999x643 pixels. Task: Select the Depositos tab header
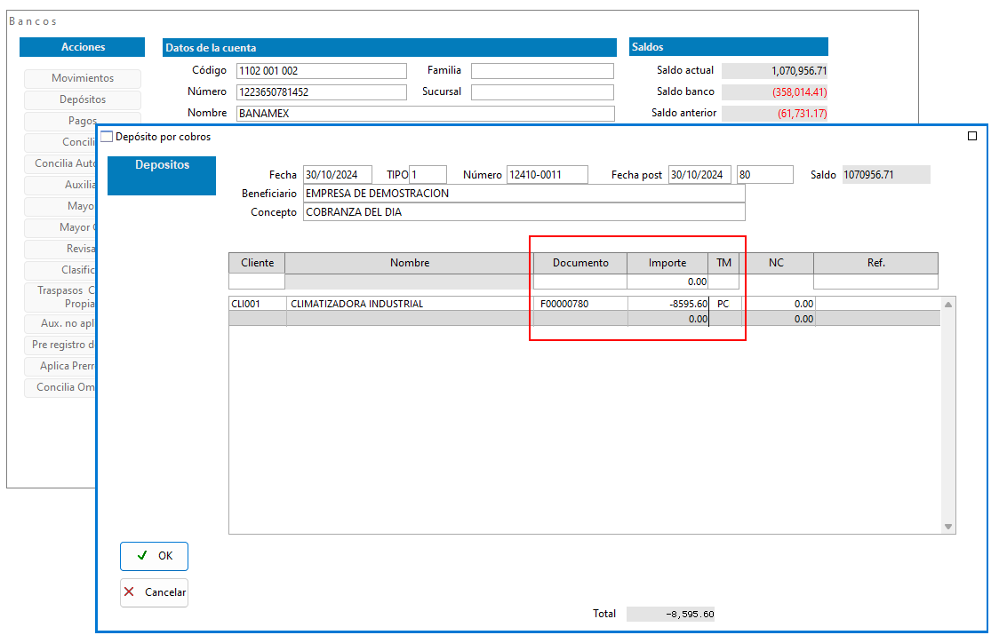point(162,175)
